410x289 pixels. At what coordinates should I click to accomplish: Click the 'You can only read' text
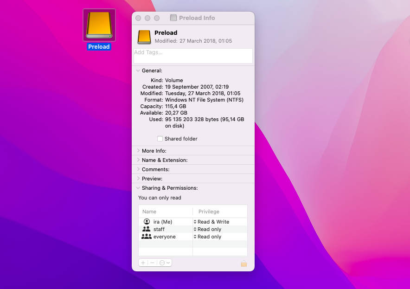[x=160, y=198]
